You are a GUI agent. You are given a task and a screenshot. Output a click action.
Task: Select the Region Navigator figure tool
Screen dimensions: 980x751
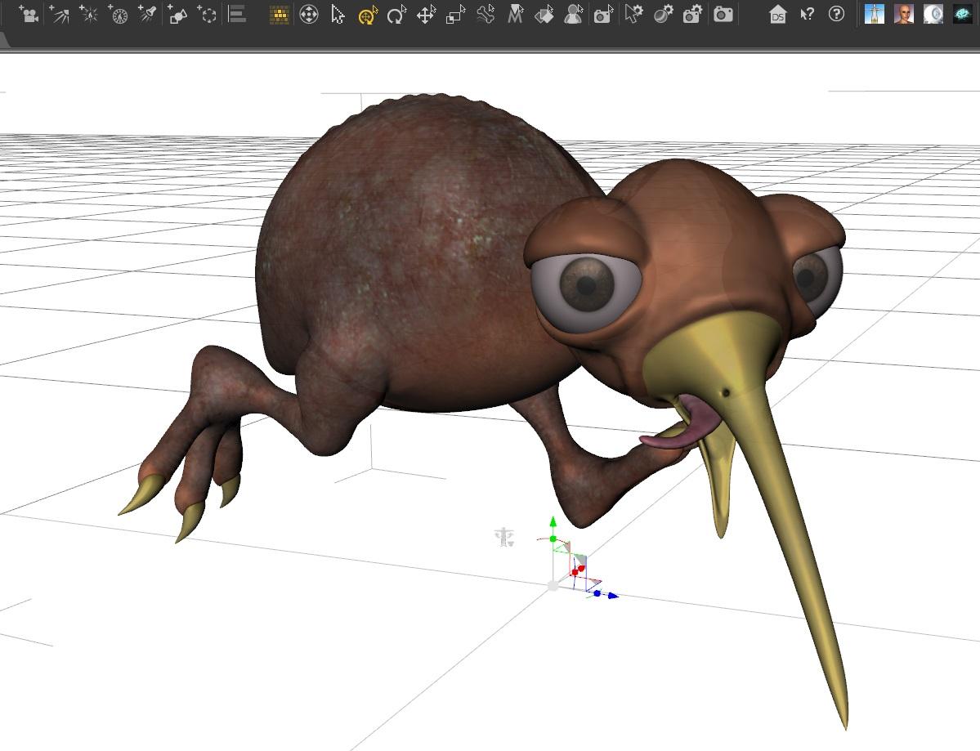click(x=573, y=14)
